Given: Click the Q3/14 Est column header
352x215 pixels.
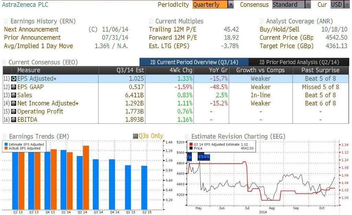Looking at the screenshot, I should click(x=122, y=70).
